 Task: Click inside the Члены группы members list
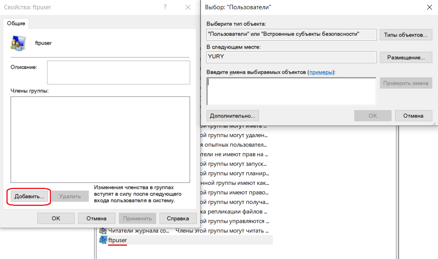[x=100, y=140]
